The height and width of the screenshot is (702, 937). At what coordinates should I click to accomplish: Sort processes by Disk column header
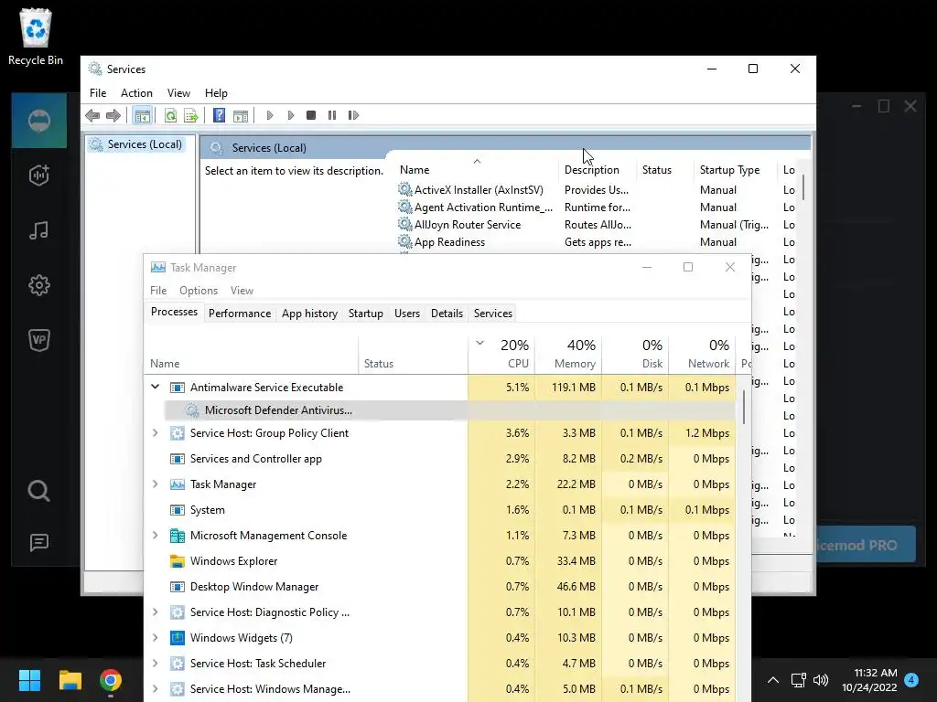point(635,354)
